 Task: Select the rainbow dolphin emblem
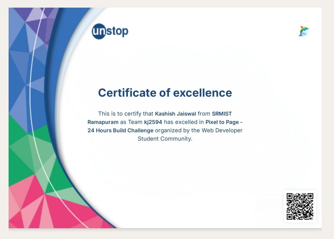303,31
